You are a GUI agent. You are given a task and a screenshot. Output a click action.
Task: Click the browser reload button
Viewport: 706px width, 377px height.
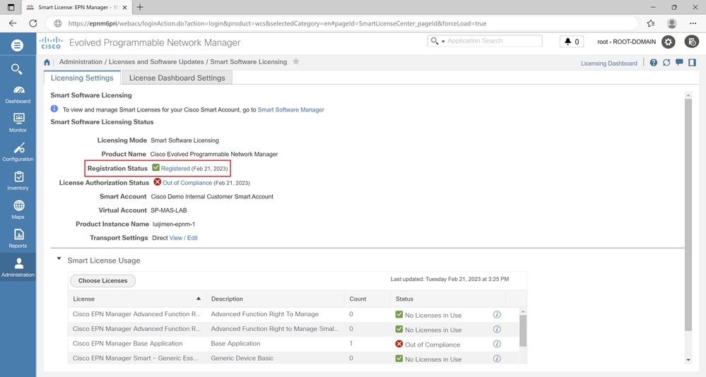point(33,23)
